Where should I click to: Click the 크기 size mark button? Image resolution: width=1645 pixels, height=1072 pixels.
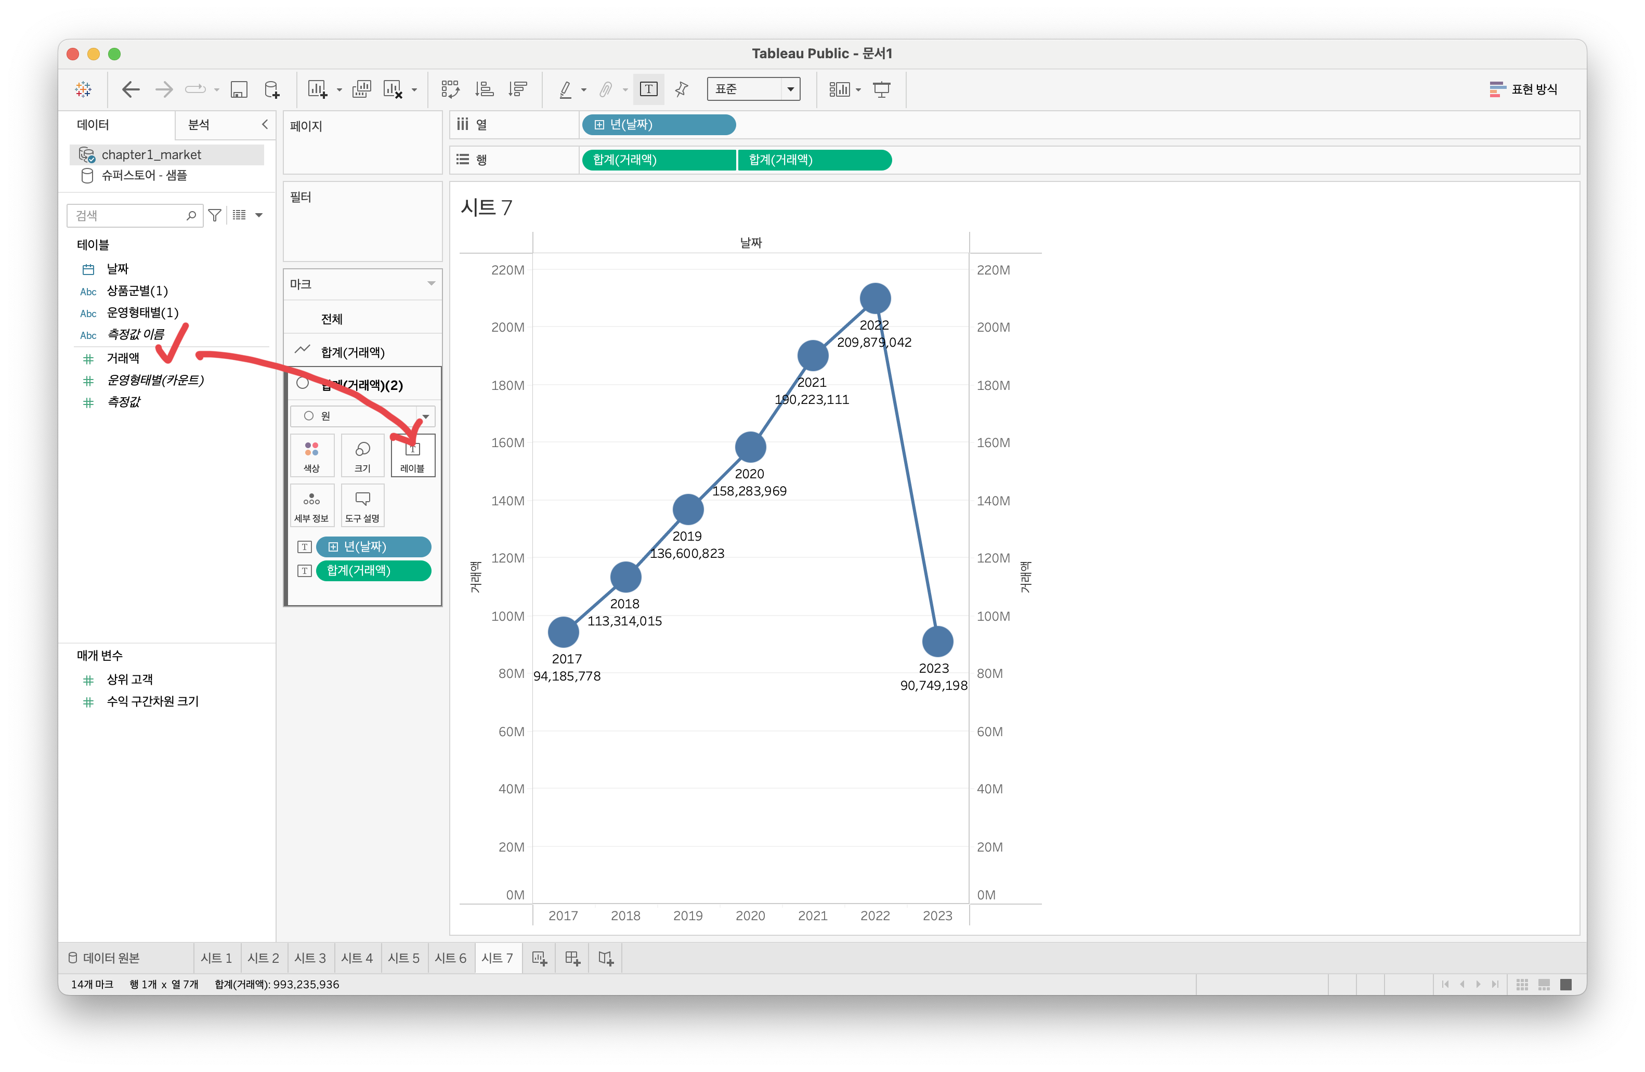[x=362, y=455]
